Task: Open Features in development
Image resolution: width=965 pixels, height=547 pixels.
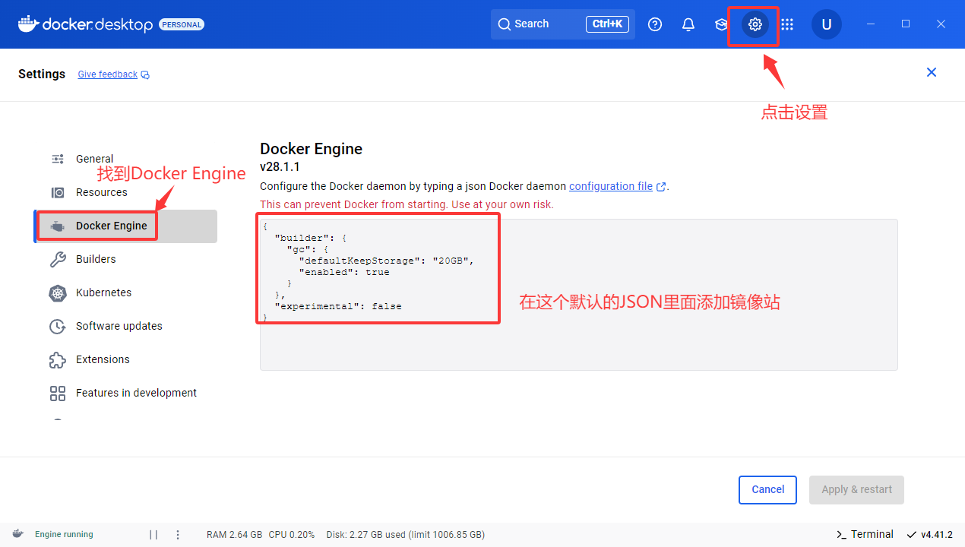Action: [136, 393]
